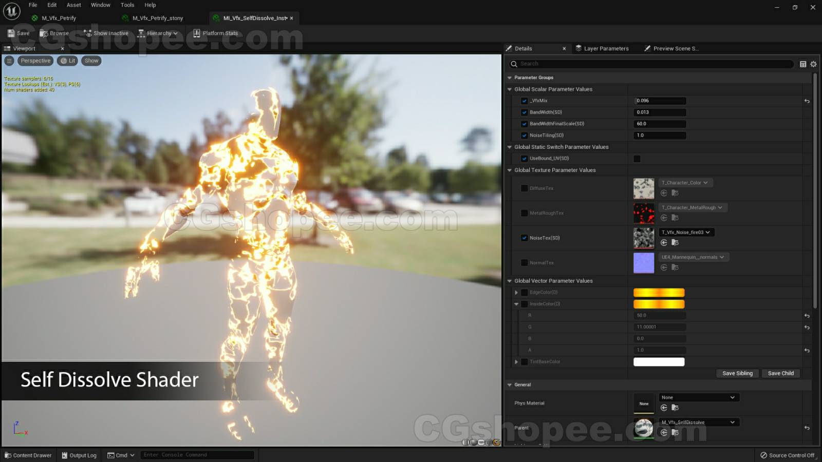Screen dimensions: 822x462
Task: Open the Hierarchy dropdown
Action: coord(158,33)
